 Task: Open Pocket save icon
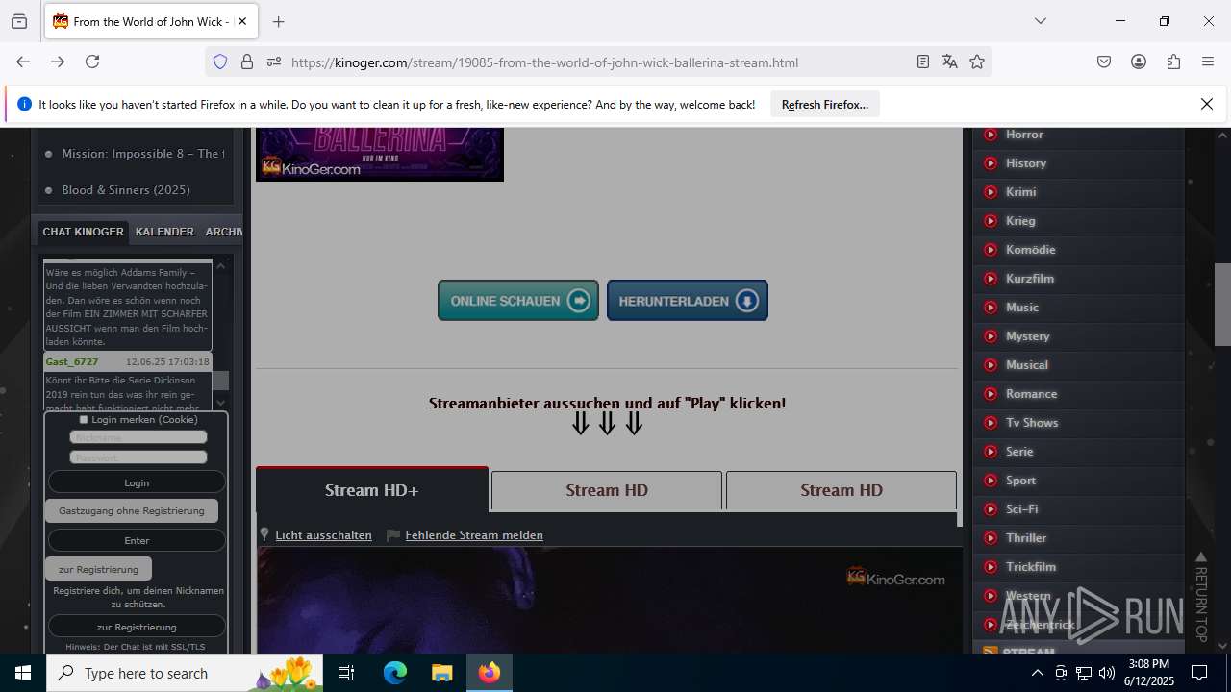click(x=1104, y=62)
